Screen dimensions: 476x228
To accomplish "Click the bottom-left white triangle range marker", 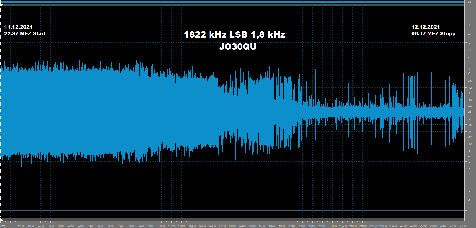I will (x=2, y=219).
